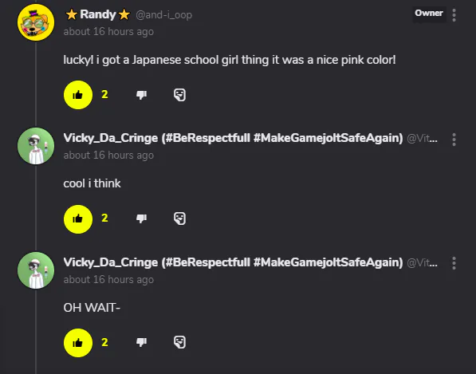
Task: Open the three-dot menu on Randy's comment
Action: click(454, 15)
